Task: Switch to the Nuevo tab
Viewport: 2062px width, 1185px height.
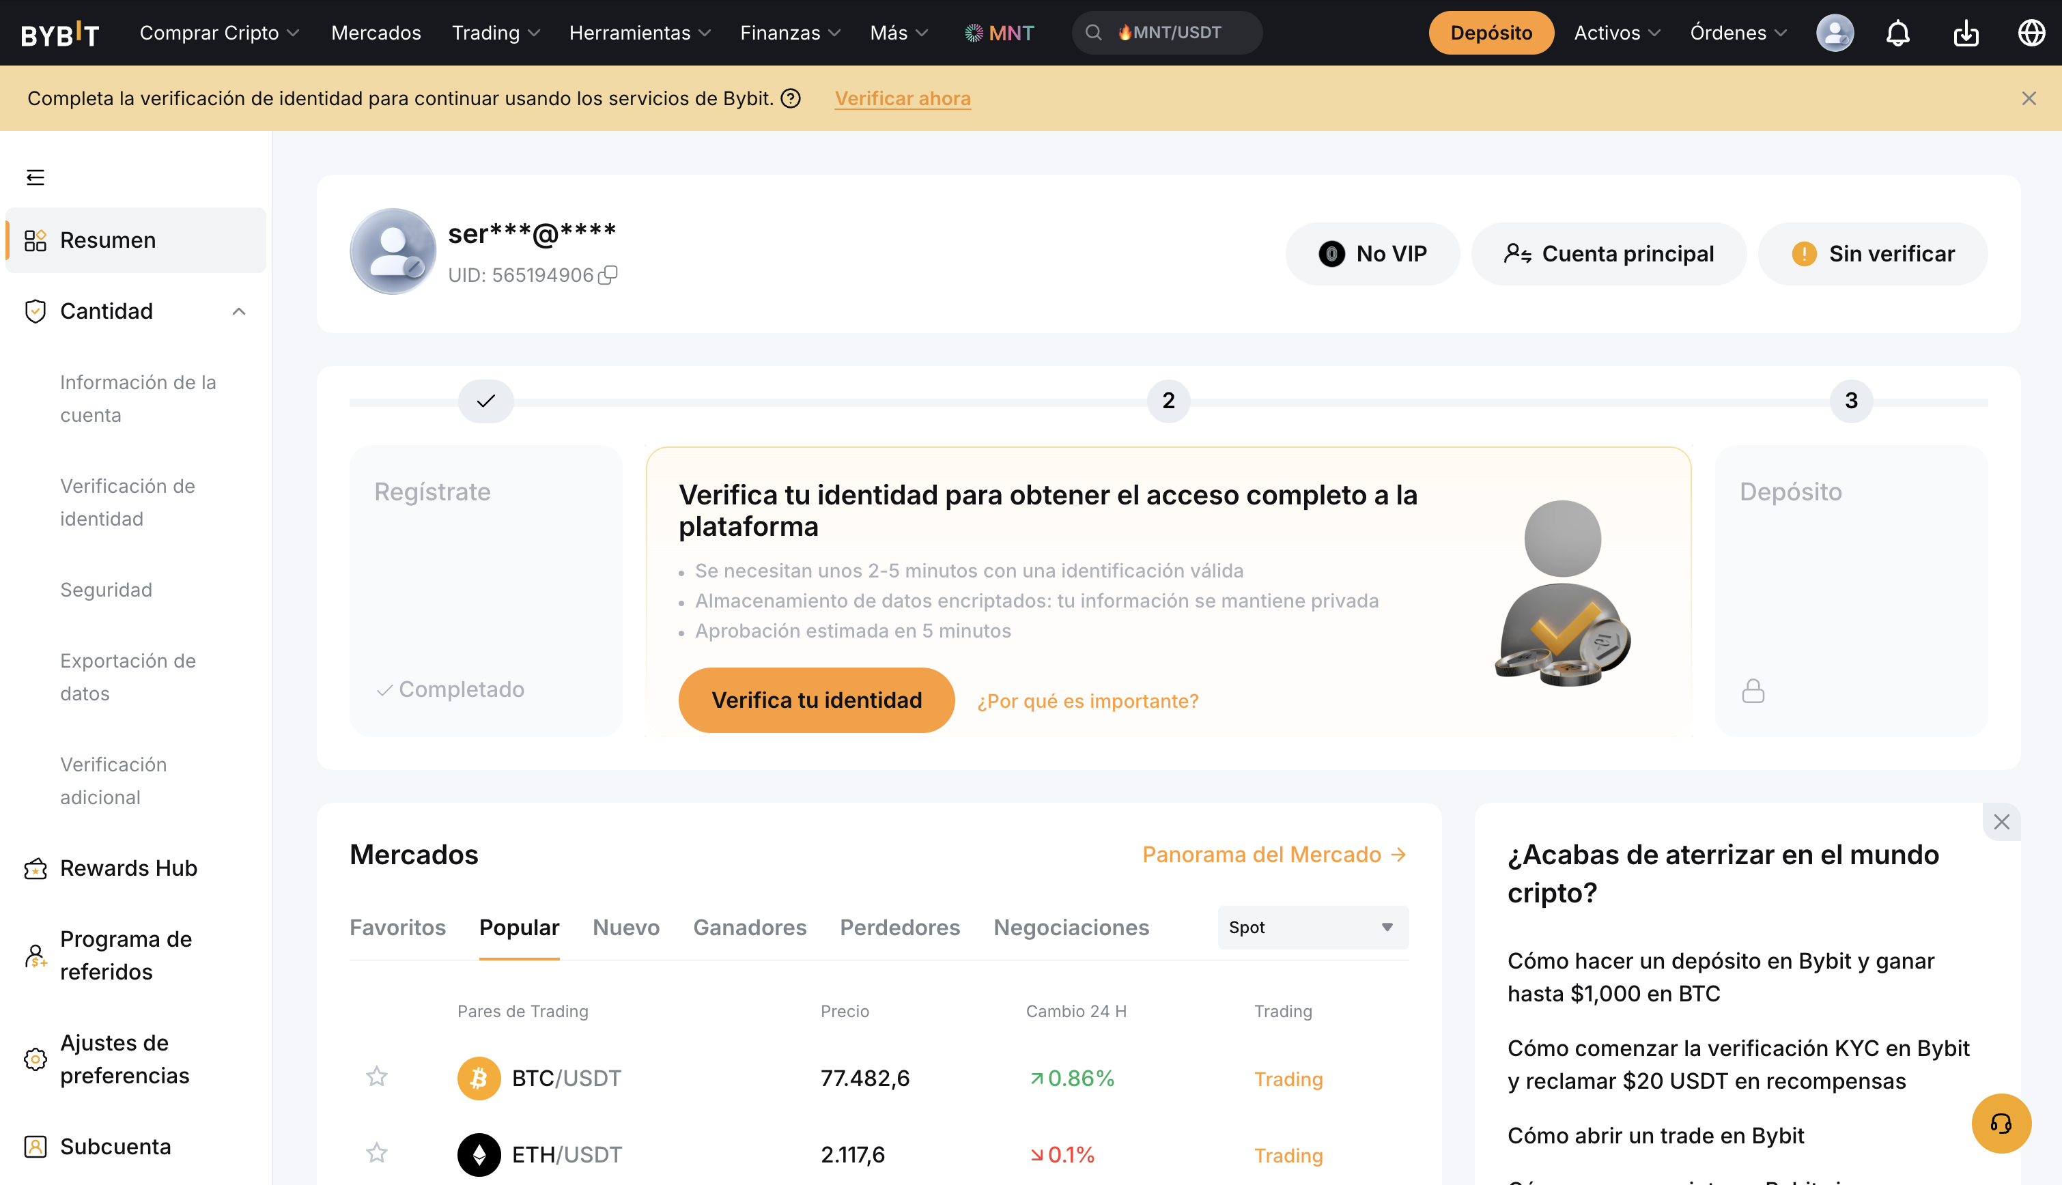Action: click(x=626, y=927)
